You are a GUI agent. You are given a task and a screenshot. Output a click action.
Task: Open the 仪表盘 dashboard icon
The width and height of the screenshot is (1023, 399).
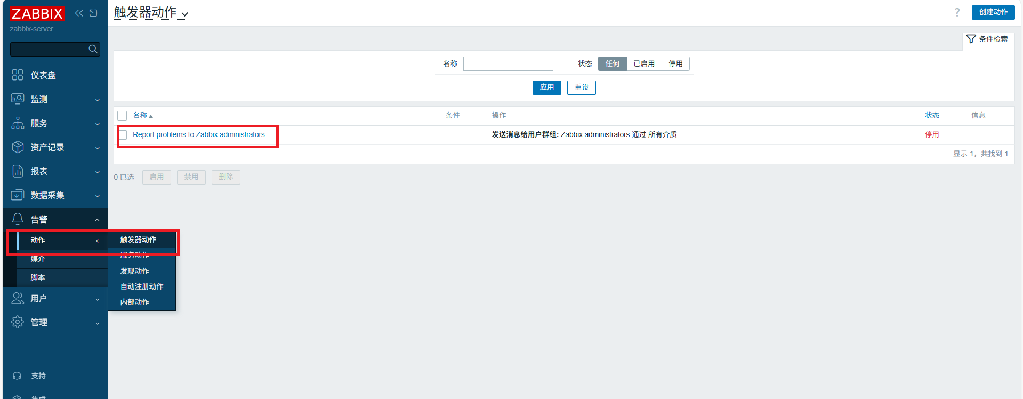point(18,75)
